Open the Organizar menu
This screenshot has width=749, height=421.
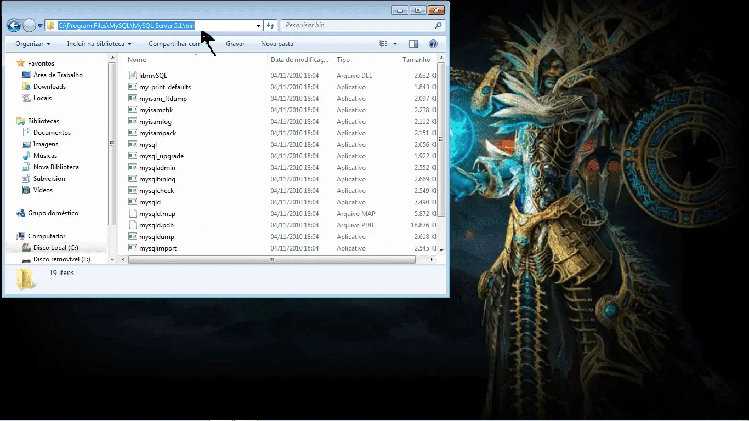tap(33, 44)
